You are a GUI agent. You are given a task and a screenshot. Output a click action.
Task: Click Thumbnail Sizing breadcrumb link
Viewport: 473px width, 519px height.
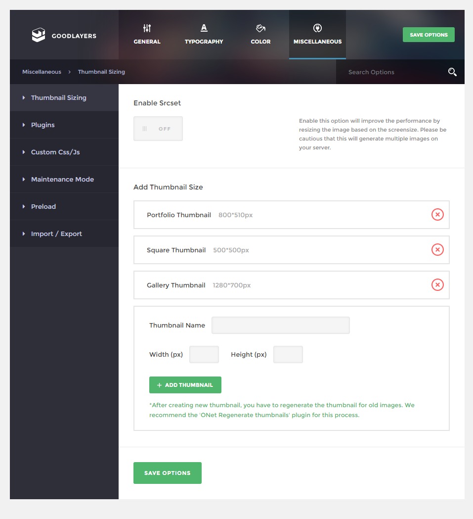[101, 72]
